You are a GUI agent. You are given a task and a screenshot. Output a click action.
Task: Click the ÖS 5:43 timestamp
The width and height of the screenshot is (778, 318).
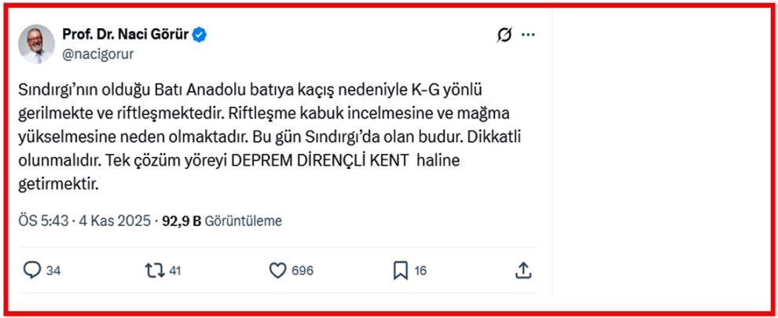tap(42, 221)
